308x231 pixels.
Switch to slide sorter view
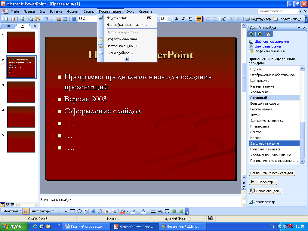(x=8, y=205)
